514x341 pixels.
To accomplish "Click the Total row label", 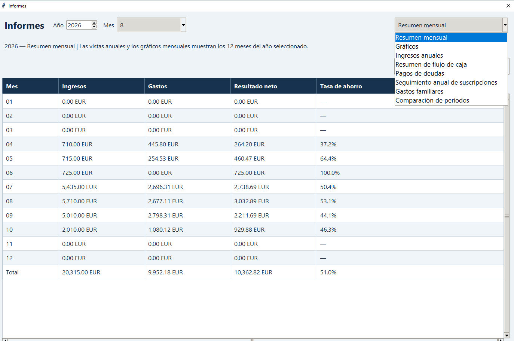I will 12,272.
